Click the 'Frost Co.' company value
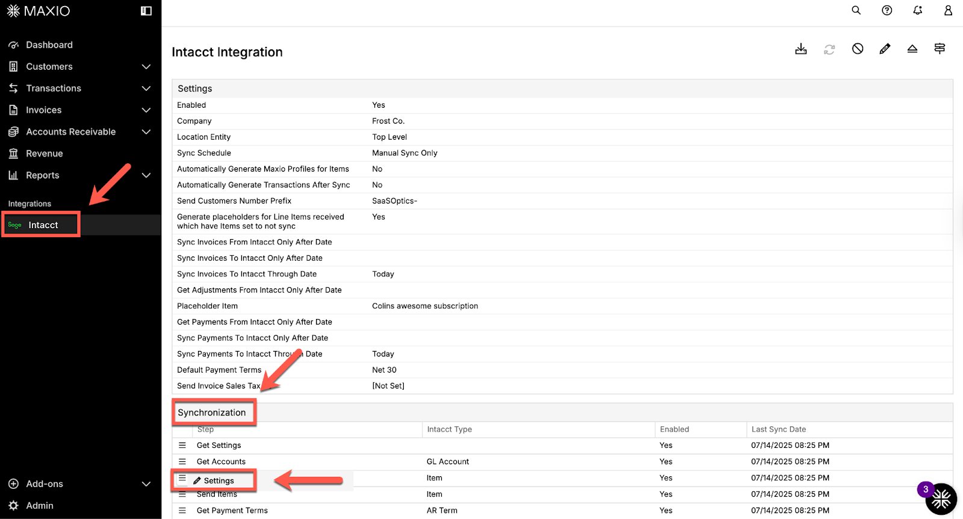Image resolution: width=963 pixels, height=519 pixels. coord(388,121)
